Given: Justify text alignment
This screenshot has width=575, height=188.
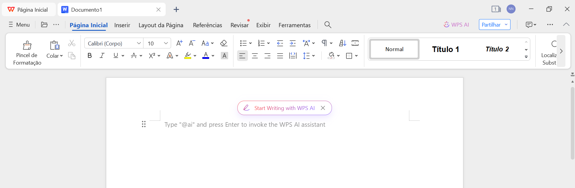Looking at the screenshot, I should click(280, 56).
